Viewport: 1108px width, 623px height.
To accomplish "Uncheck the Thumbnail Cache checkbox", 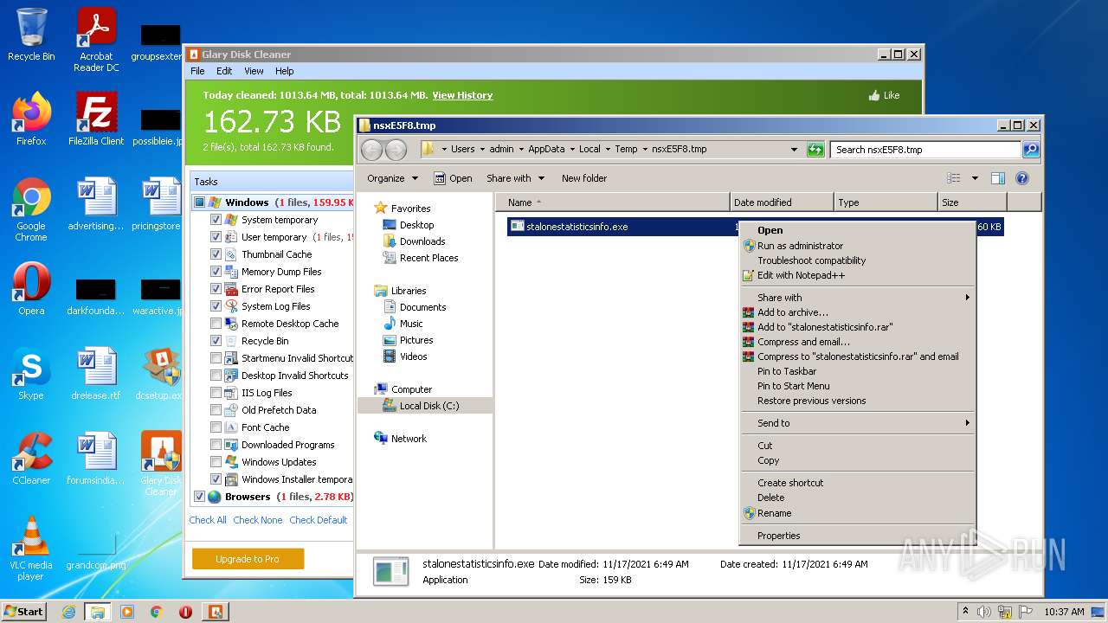I will (216, 254).
